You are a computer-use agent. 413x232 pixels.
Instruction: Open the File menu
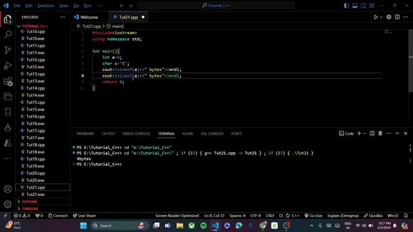tap(17, 6)
